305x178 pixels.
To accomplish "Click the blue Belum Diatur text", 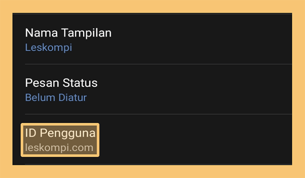I will pos(56,97).
